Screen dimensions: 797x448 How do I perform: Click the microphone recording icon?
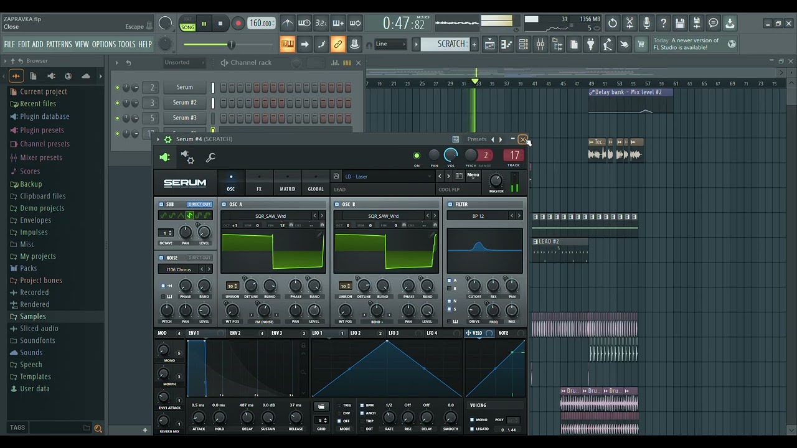(x=646, y=24)
